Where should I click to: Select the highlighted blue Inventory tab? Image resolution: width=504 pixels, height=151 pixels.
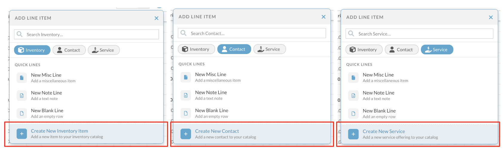[31, 50]
